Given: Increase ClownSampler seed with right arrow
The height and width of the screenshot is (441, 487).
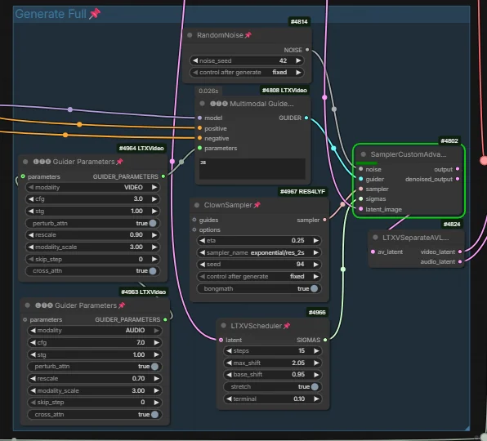Looking at the screenshot, I should 316,265.
